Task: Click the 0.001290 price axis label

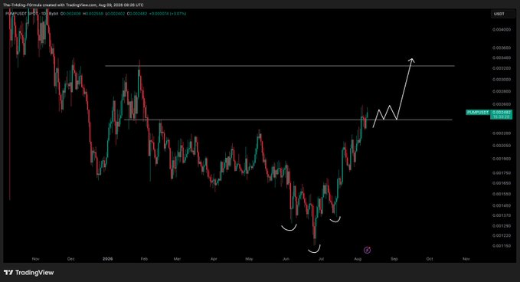Action: click(x=502, y=226)
